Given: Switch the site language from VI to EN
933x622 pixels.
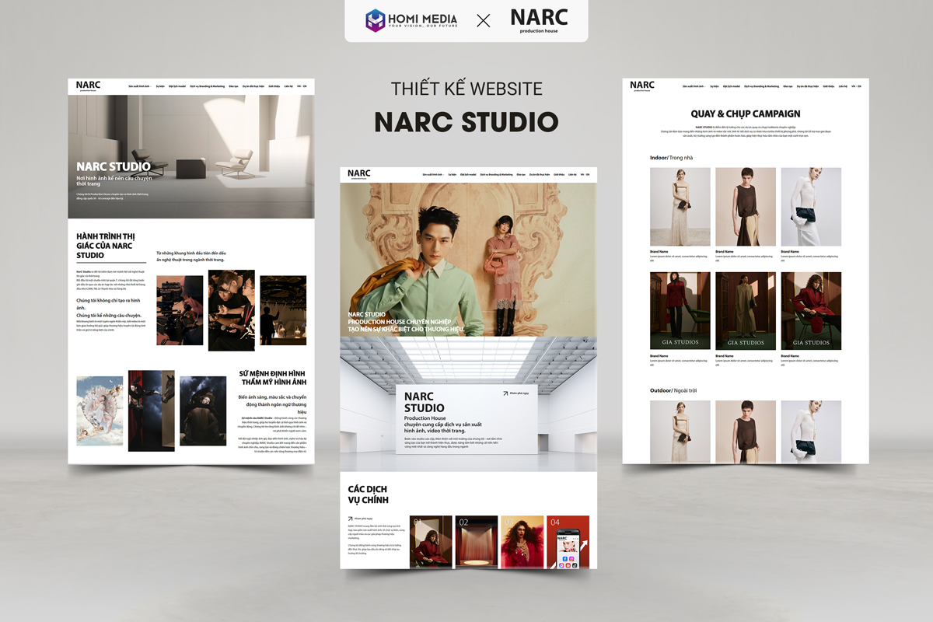Looking at the screenshot, I should (x=589, y=174).
